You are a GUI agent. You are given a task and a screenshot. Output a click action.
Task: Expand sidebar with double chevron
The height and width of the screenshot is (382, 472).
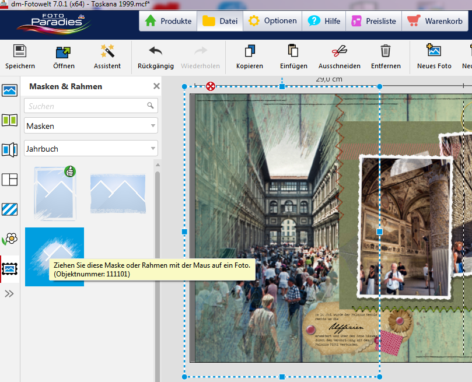click(x=9, y=294)
